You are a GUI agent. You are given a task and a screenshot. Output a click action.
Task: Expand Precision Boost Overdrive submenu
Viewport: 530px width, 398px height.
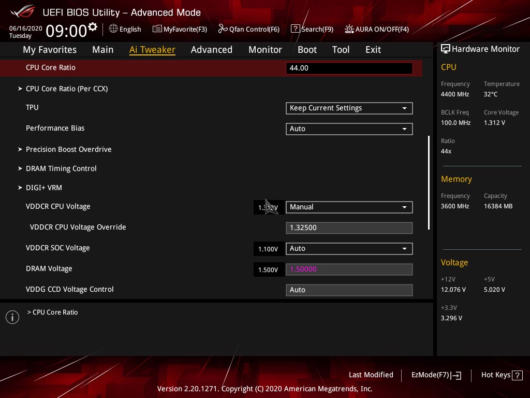[65, 149]
